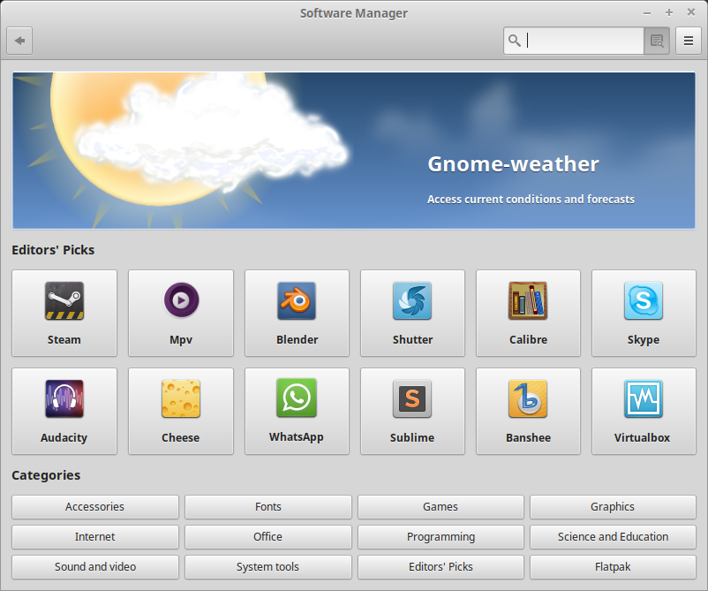708x591 pixels.
Task: Focus the search input field
Action: [574, 41]
